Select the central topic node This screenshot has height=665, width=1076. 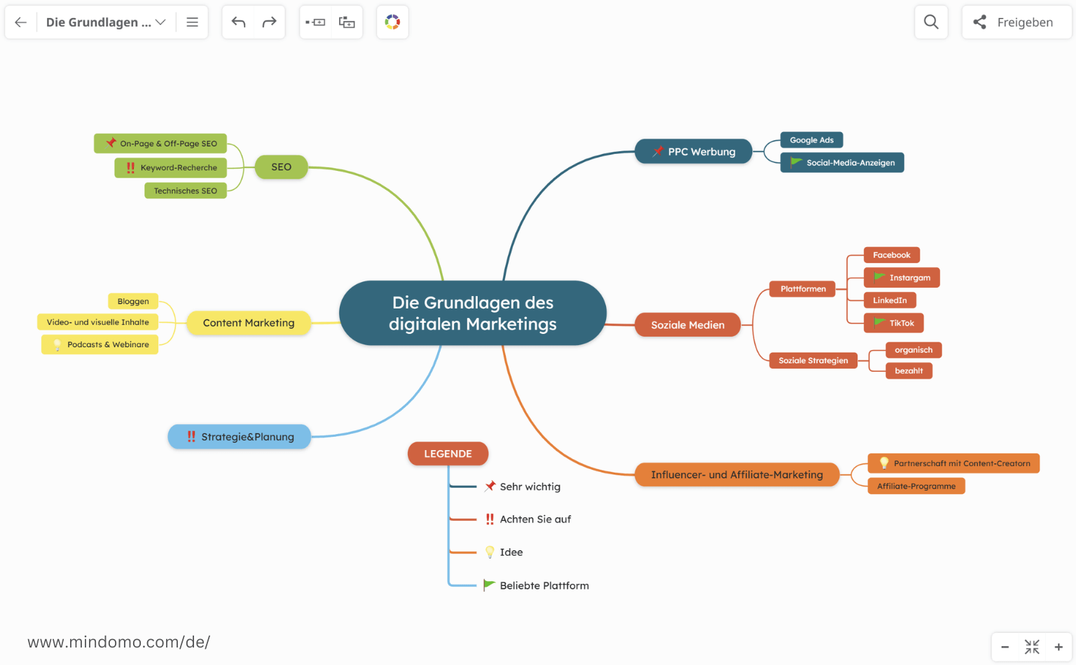click(x=473, y=313)
